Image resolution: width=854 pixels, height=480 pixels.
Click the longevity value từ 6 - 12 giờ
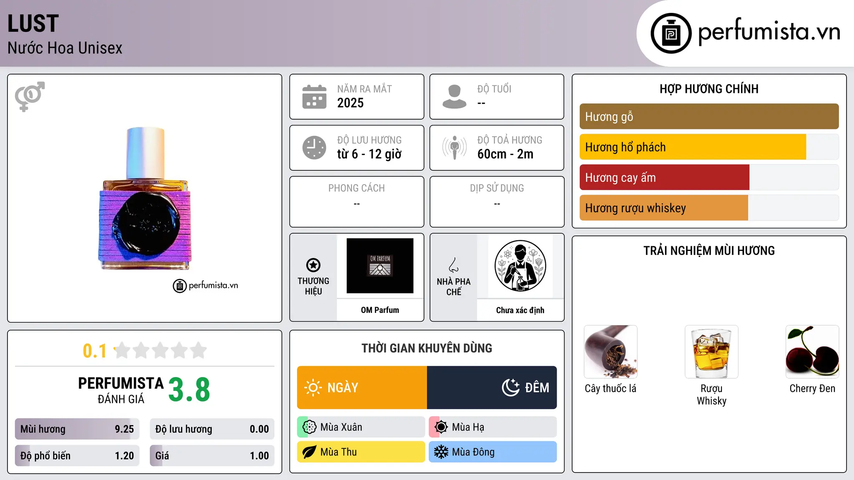coord(369,154)
